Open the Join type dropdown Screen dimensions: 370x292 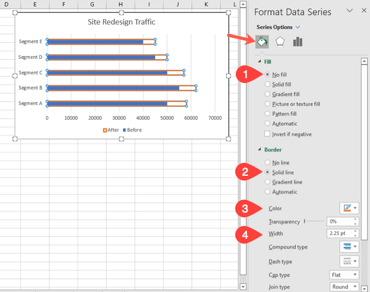pyautogui.click(x=343, y=287)
